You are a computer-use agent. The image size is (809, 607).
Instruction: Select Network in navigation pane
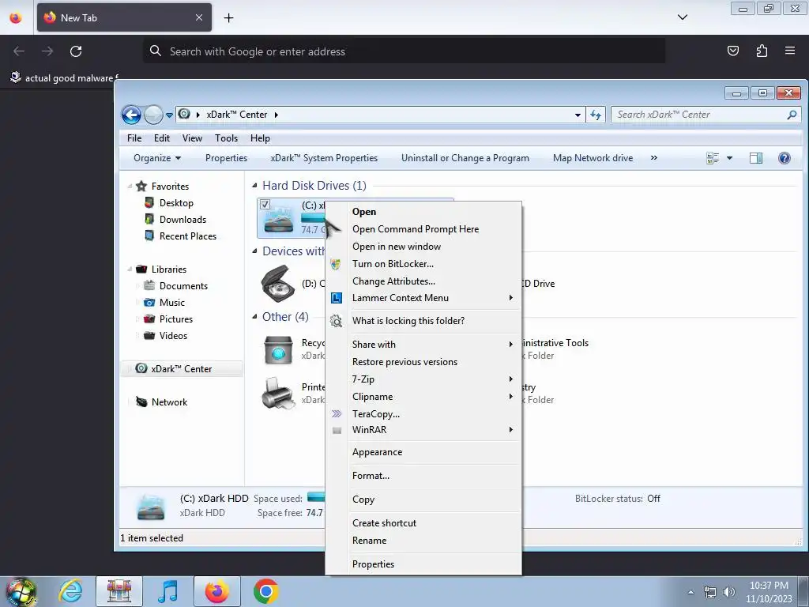pyautogui.click(x=169, y=402)
